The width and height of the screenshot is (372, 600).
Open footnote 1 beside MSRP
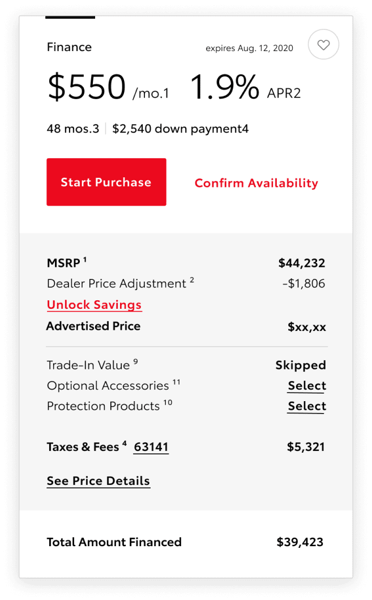[84, 259]
